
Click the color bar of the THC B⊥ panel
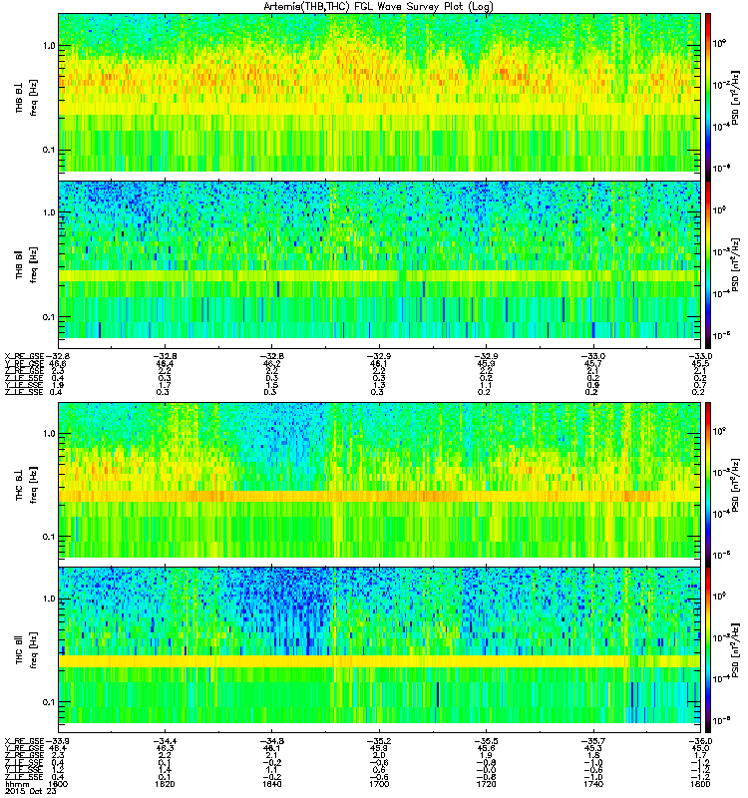tap(707, 483)
